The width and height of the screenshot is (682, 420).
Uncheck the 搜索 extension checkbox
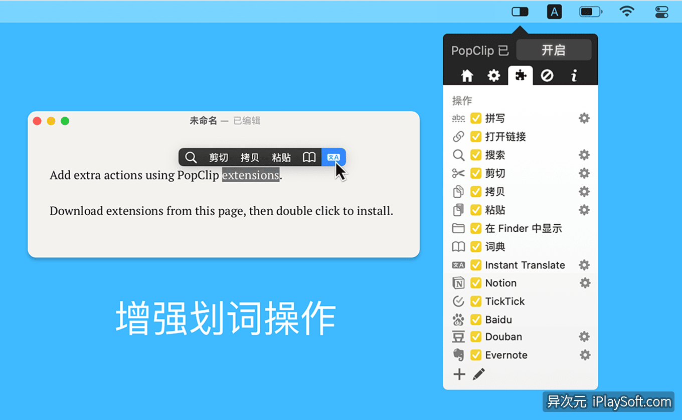(x=475, y=155)
